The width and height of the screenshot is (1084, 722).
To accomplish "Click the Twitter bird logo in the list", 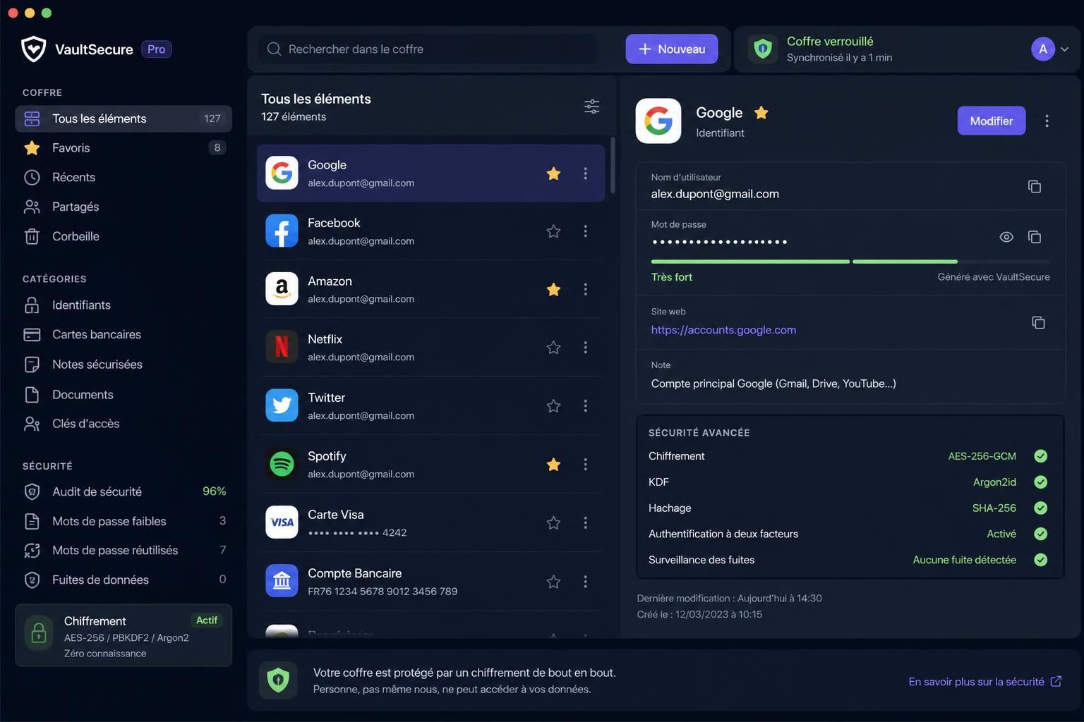I will 282,405.
